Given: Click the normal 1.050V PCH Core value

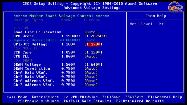Looking at the screenshot, I should (x=68, y=52).
